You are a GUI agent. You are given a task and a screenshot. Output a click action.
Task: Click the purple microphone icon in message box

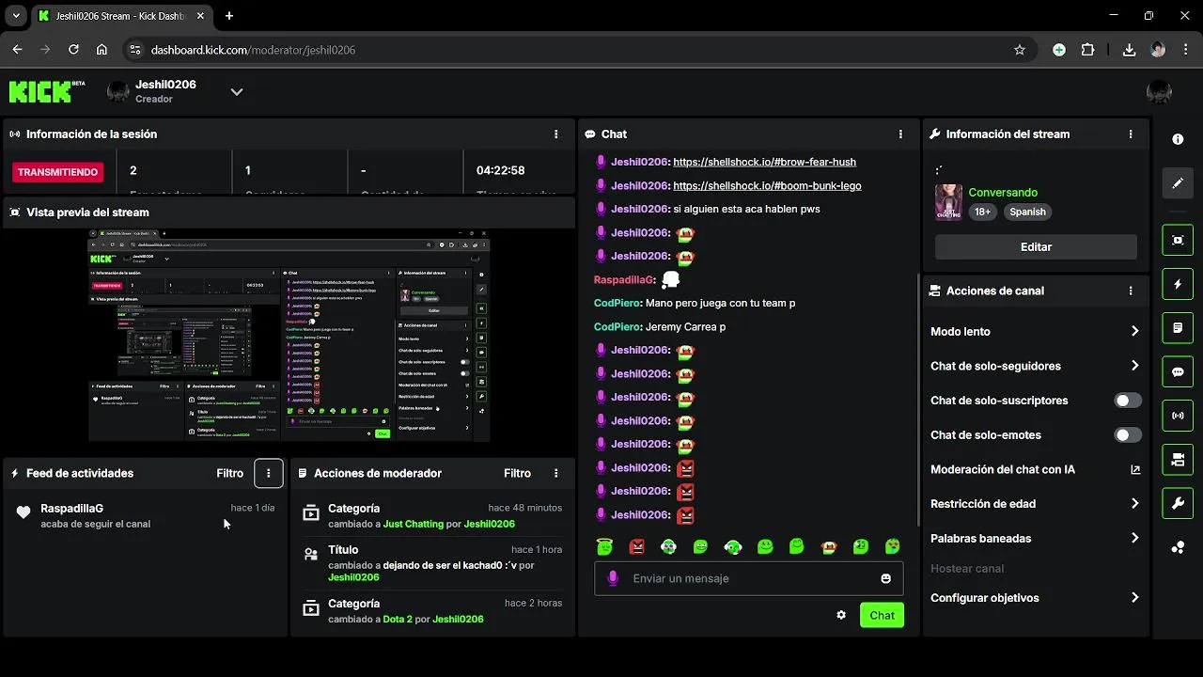pos(613,578)
